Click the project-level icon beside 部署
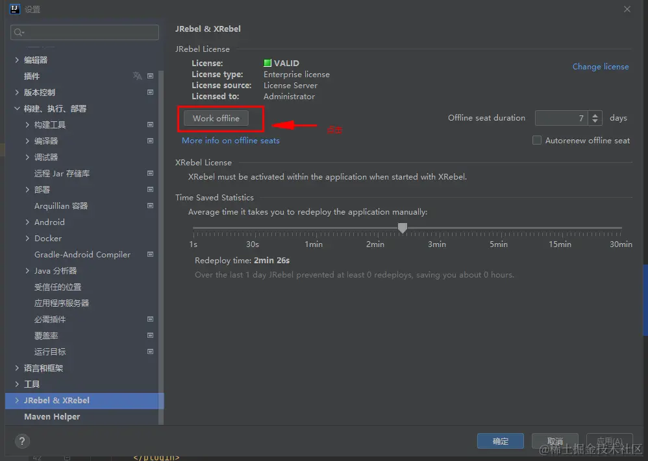The width and height of the screenshot is (648, 461). [x=151, y=189]
